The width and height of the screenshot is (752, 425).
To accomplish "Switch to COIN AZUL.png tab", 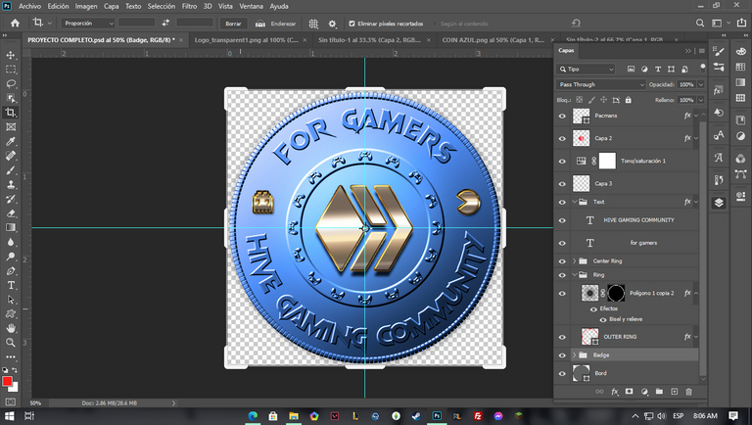I will [493, 40].
